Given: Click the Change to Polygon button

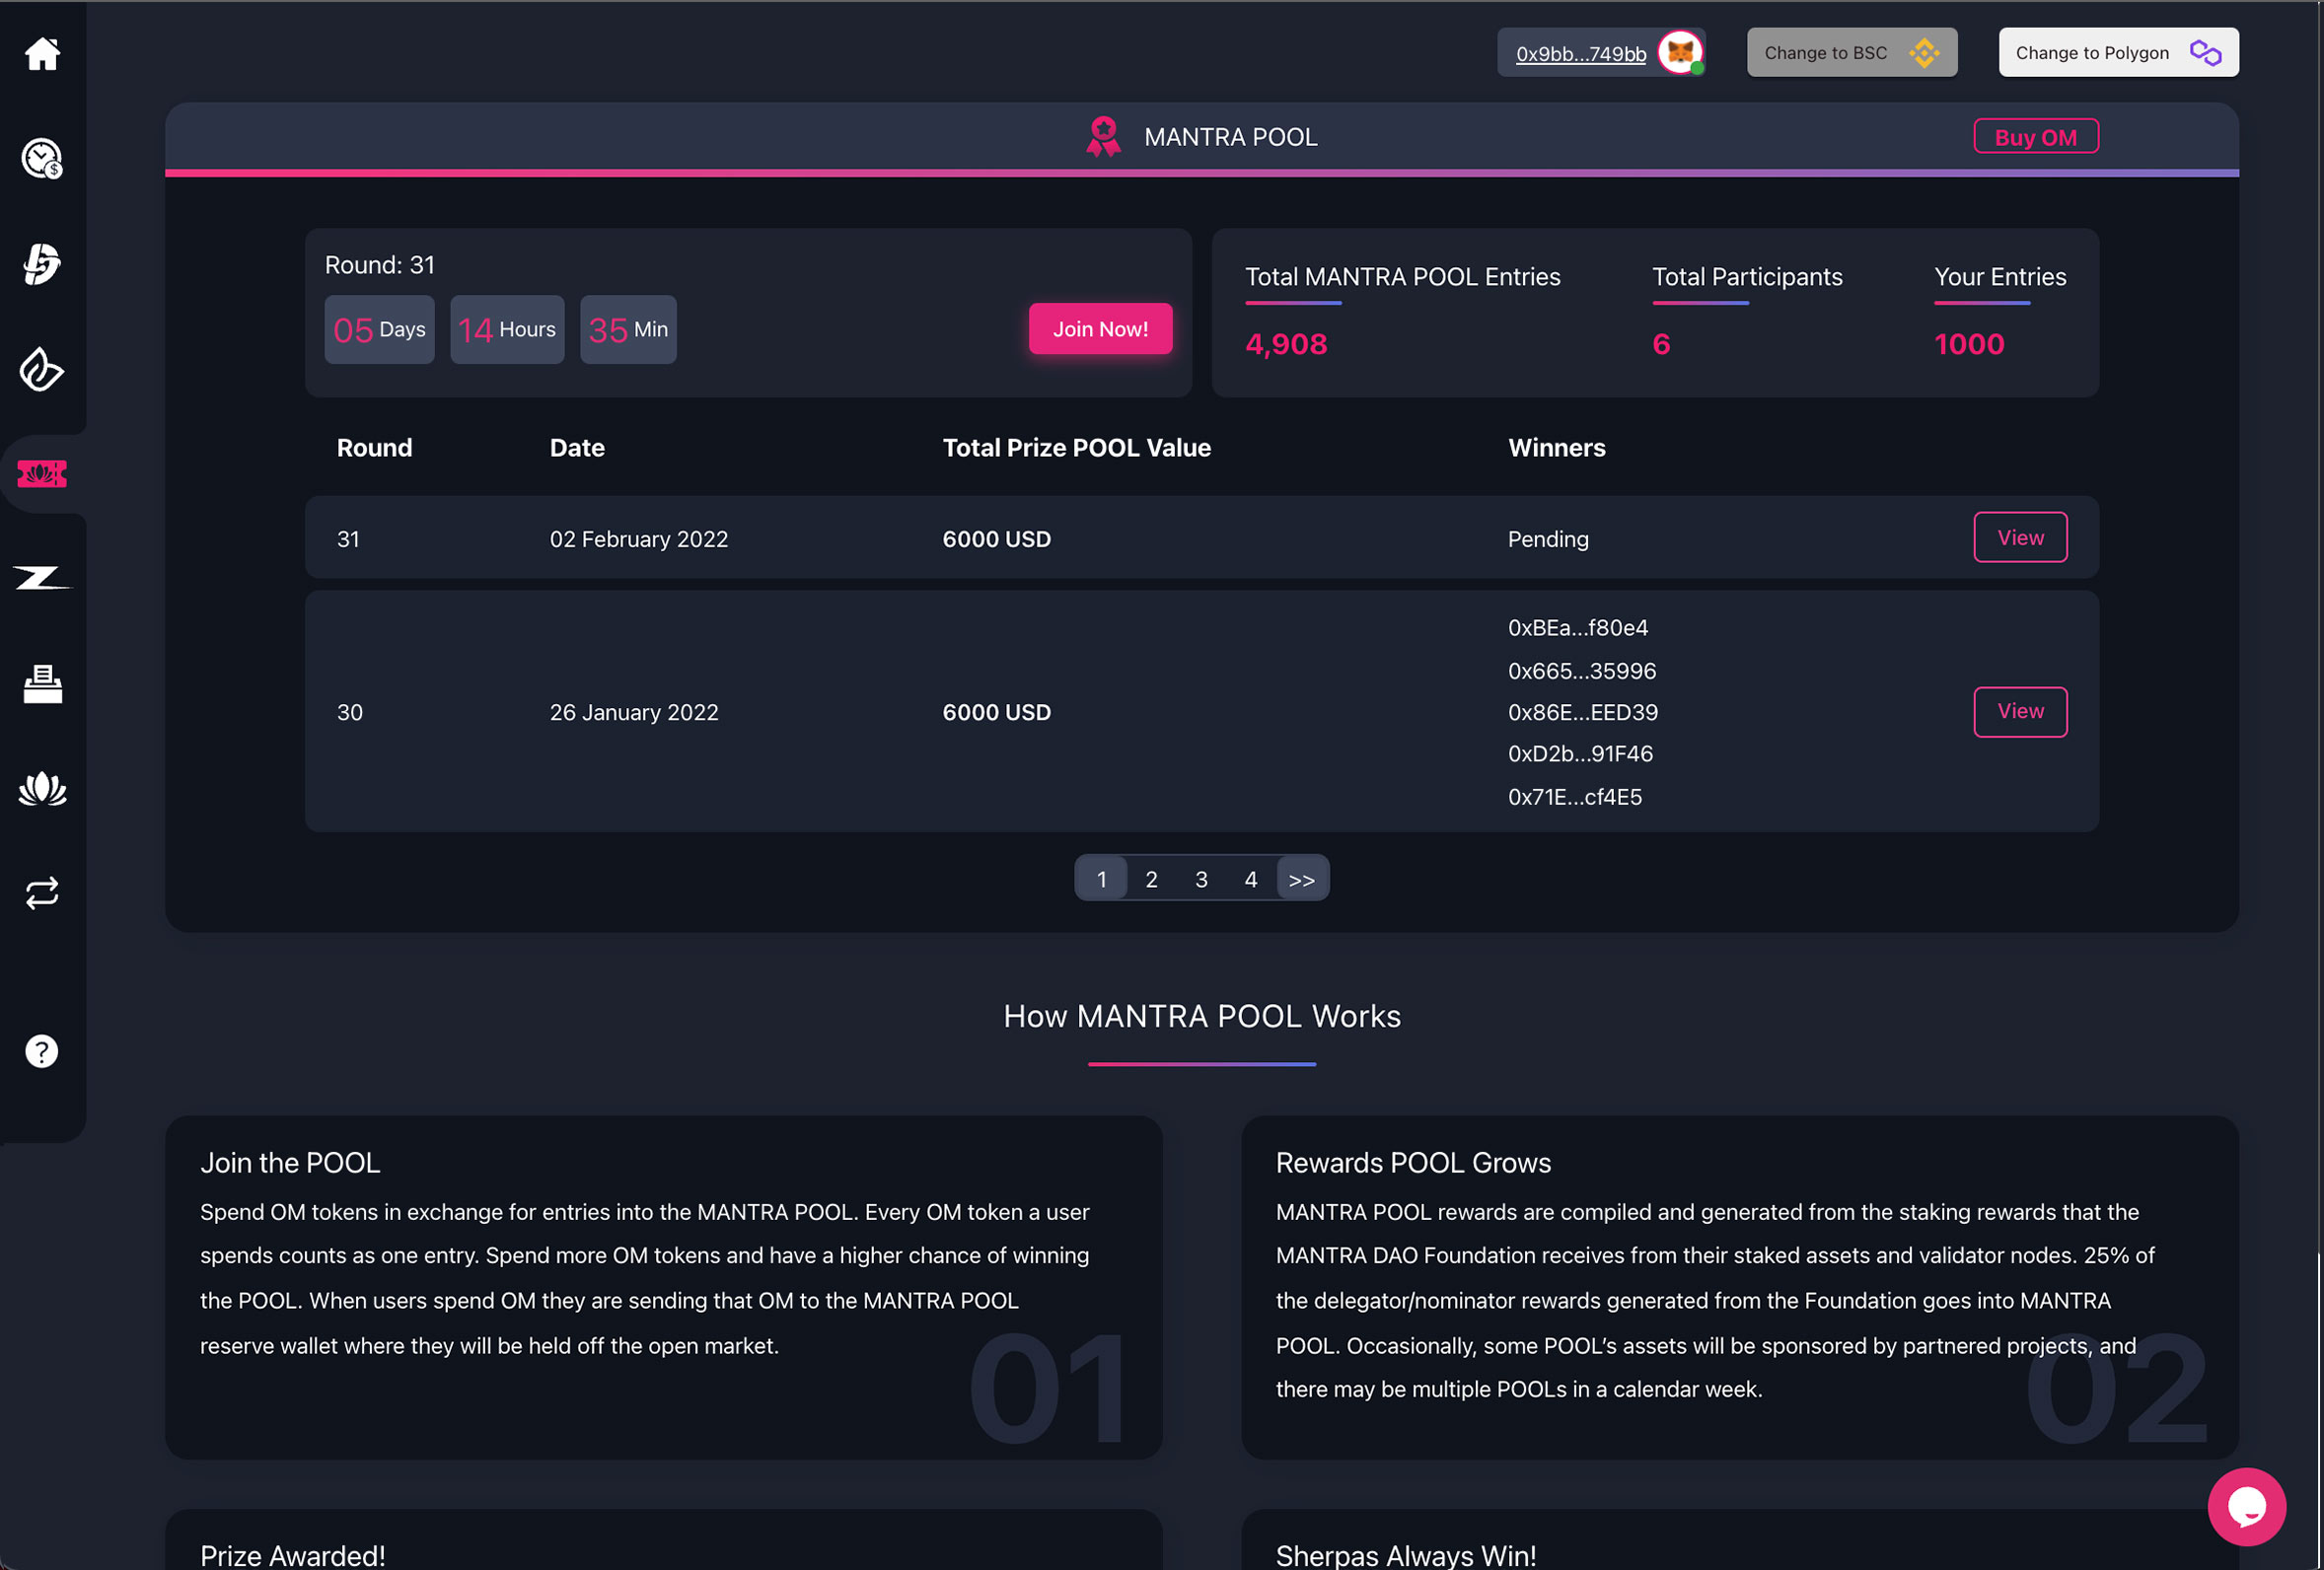Looking at the screenshot, I should (x=2118, y=53).
